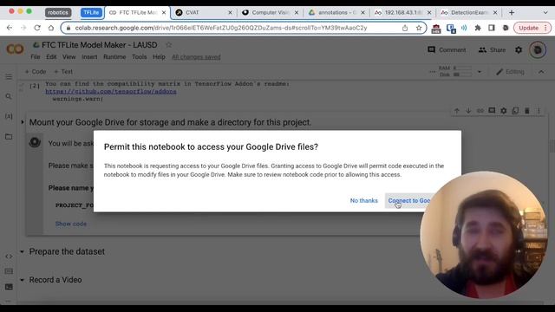Switch to the Computer Vision tab

point(270,12)
